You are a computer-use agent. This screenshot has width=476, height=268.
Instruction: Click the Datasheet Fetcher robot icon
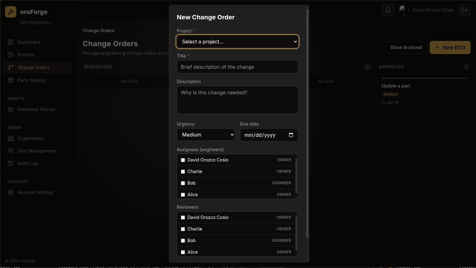(11, 109)
